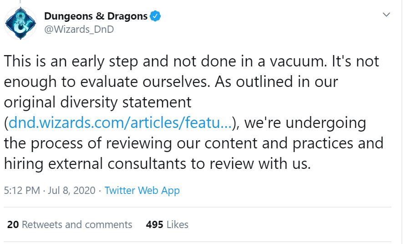Open the Dungeons & Dragons display name
This screenshot has height=244, width=406.
(x=96, y=17)
